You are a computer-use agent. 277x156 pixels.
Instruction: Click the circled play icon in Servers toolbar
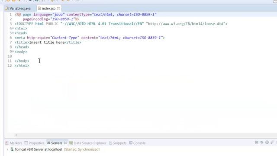[x=267, y=142]
